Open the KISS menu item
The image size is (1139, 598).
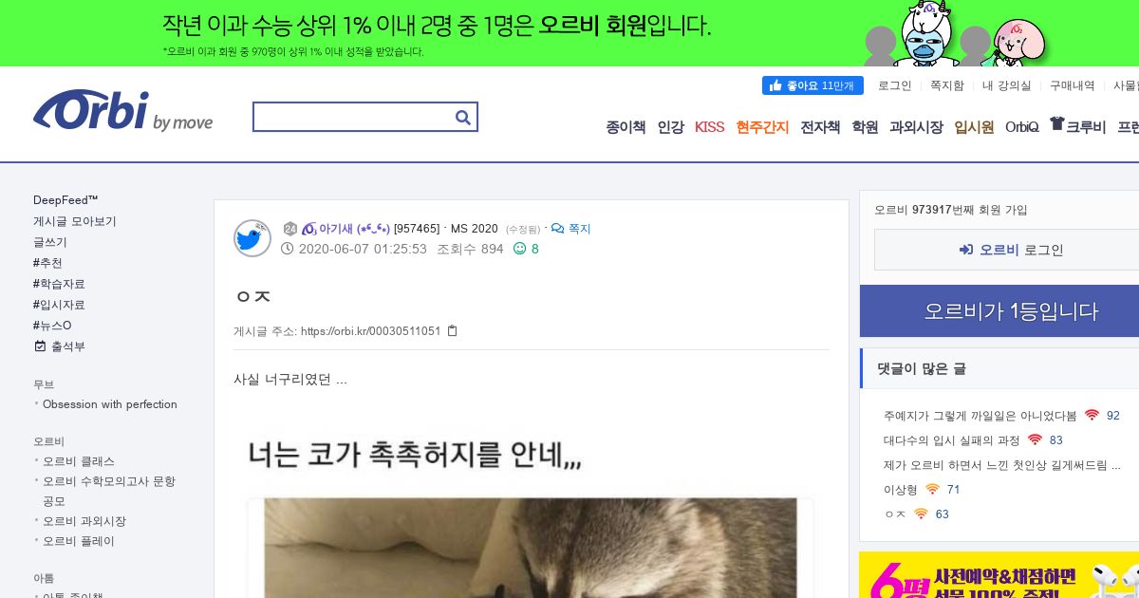click(x=709, y=127)
